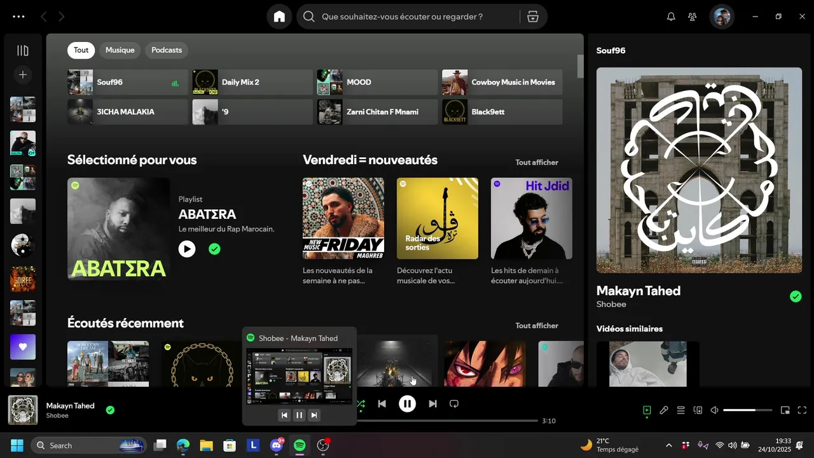Open the mini player icon
The image size is (814, 458).
point(785,410)
